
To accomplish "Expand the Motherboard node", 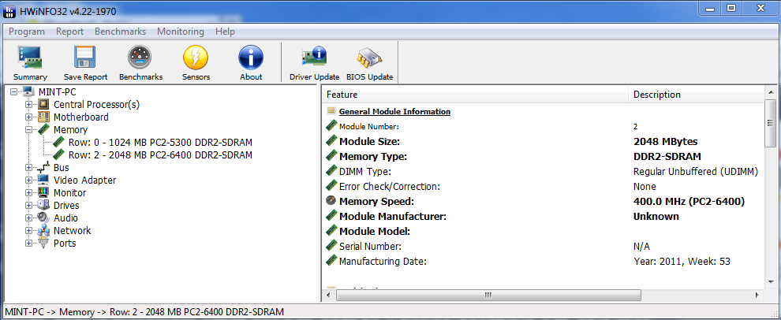I will pyautogui.click(x=28, y=117).
